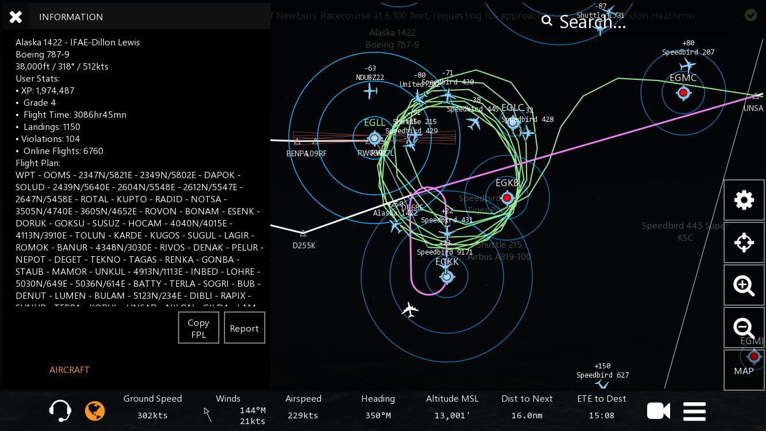
Task: Select the EGKK airport marker
Action: coord(447,276)
